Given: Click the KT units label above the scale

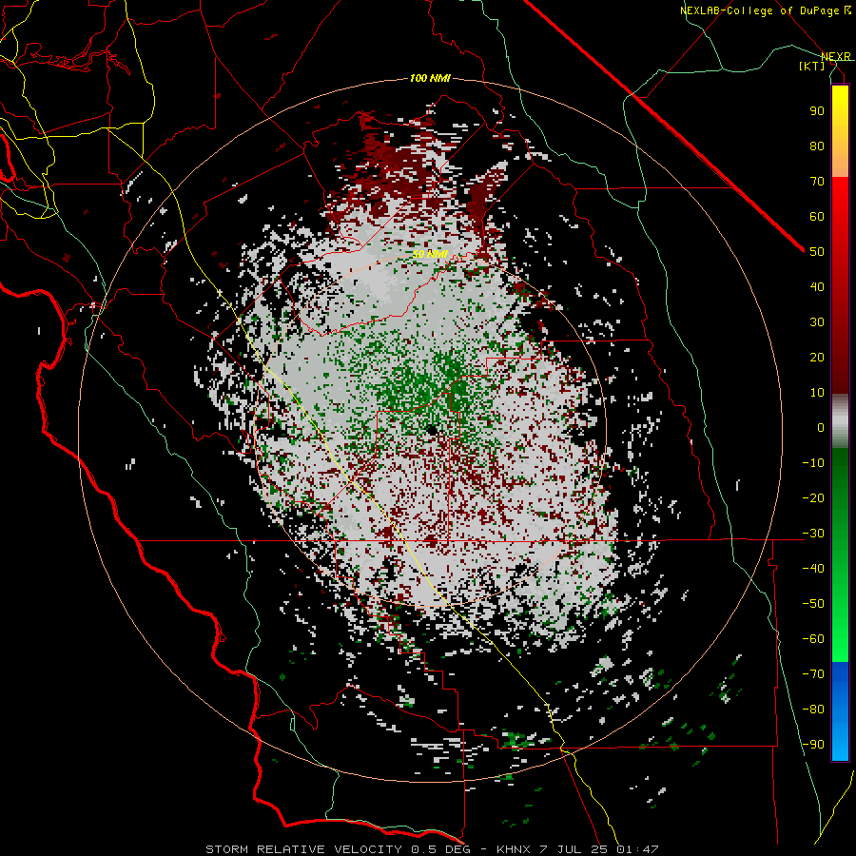Looking at the screenshot, I should click(x=812, y=66).
